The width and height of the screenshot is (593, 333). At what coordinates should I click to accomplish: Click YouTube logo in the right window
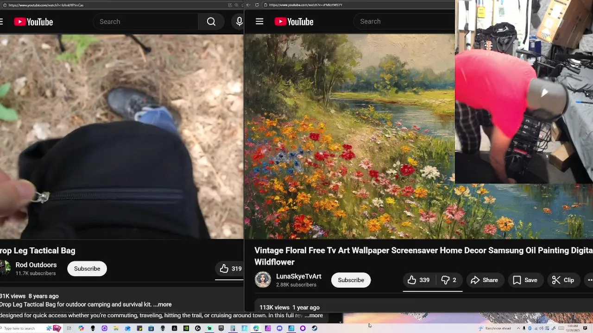294,22
